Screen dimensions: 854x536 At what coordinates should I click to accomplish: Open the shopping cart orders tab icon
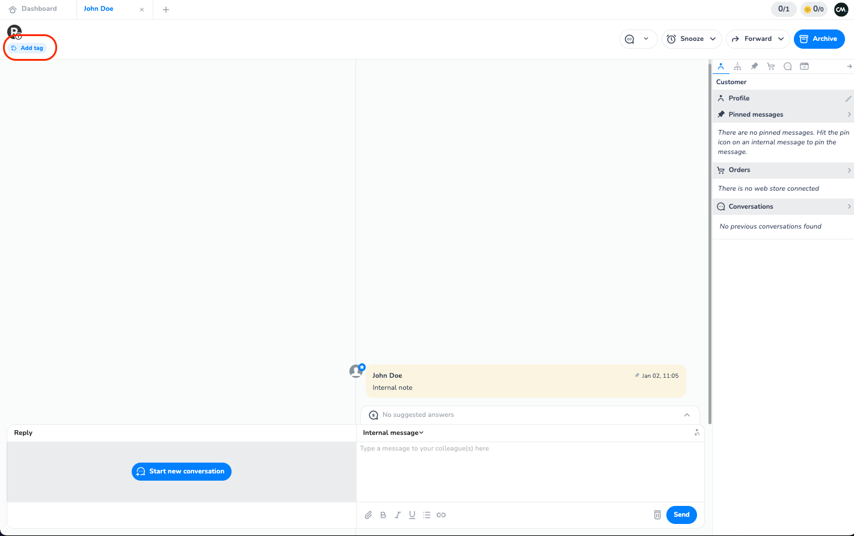click(x=770, y=66)
